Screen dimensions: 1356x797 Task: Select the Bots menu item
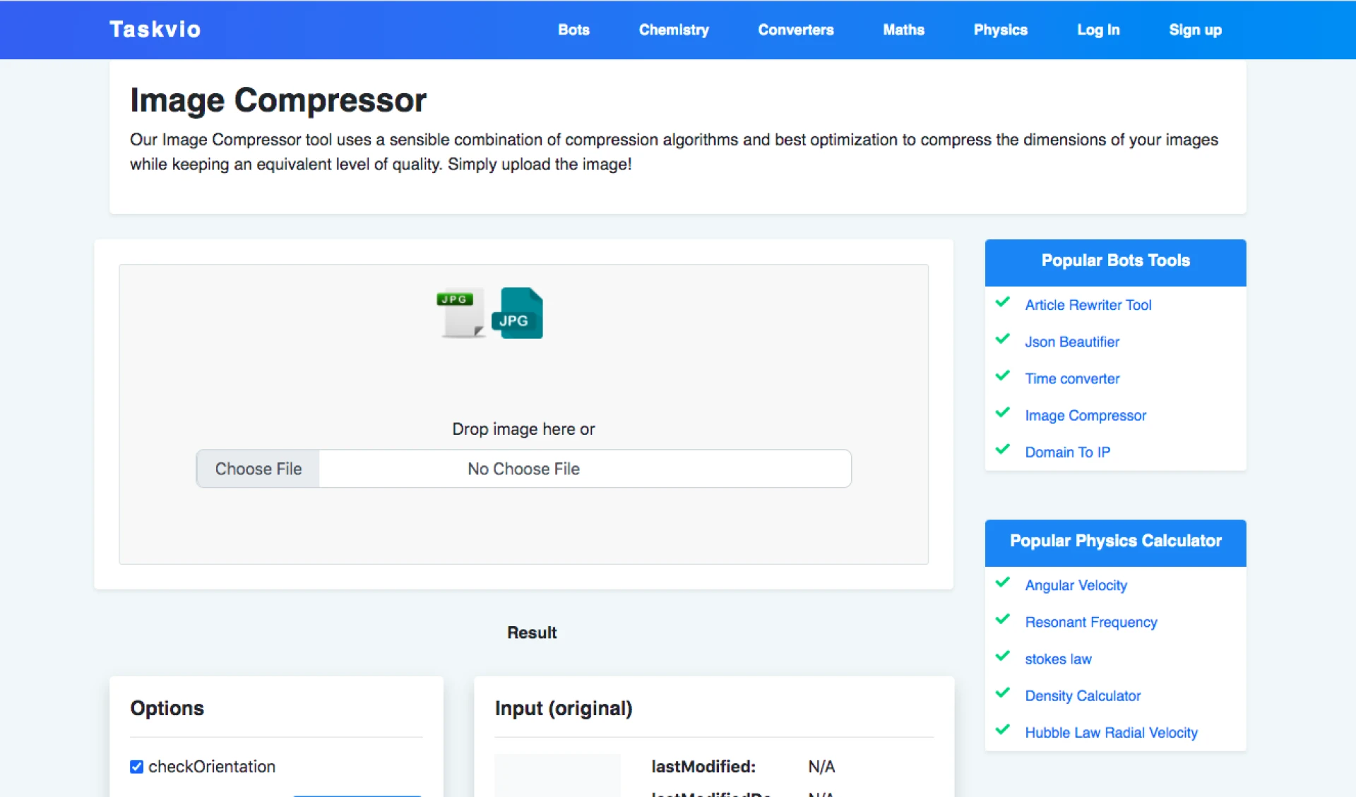click(573, 30)
